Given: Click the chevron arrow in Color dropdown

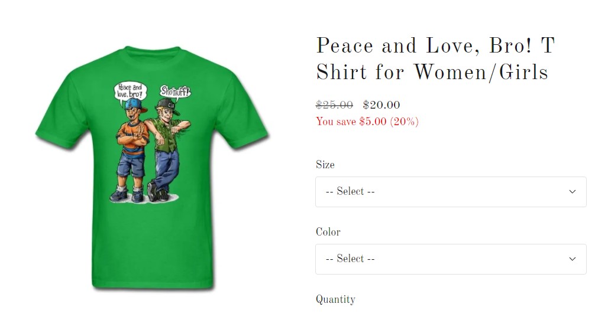Looking at the screenshot, I should click(573, 259).
